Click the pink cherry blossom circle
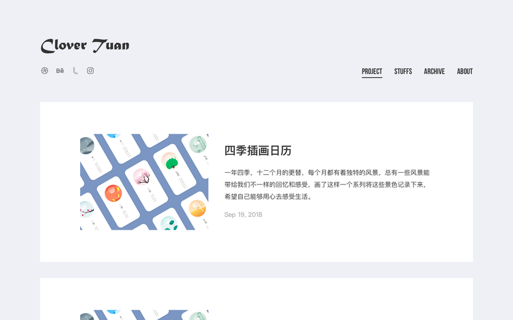This screenshot has height=320, width=513. tap(142, 177)
